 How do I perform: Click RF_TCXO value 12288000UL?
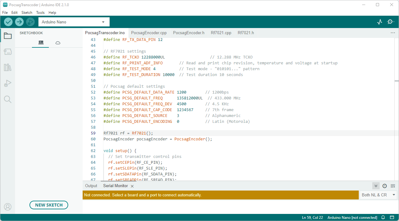[x=153, y=57]
